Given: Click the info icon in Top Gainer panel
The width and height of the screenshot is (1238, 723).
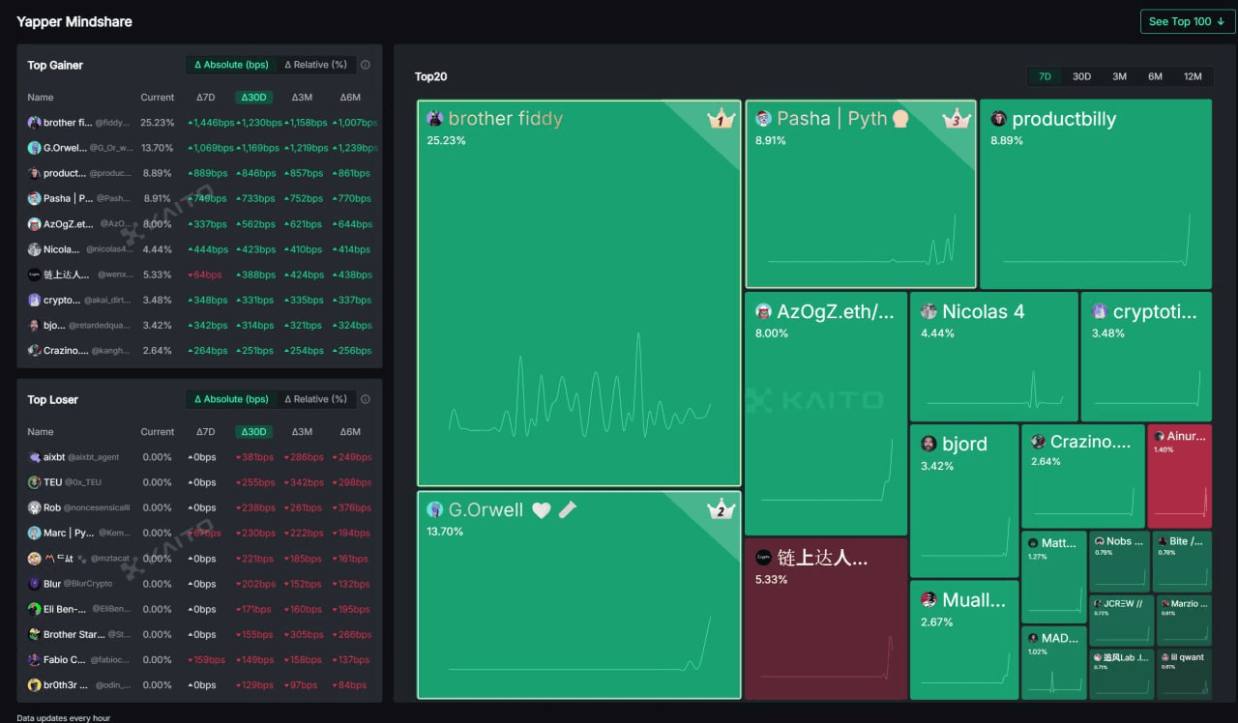Looking at the screenshot, I should pos(366,65).
